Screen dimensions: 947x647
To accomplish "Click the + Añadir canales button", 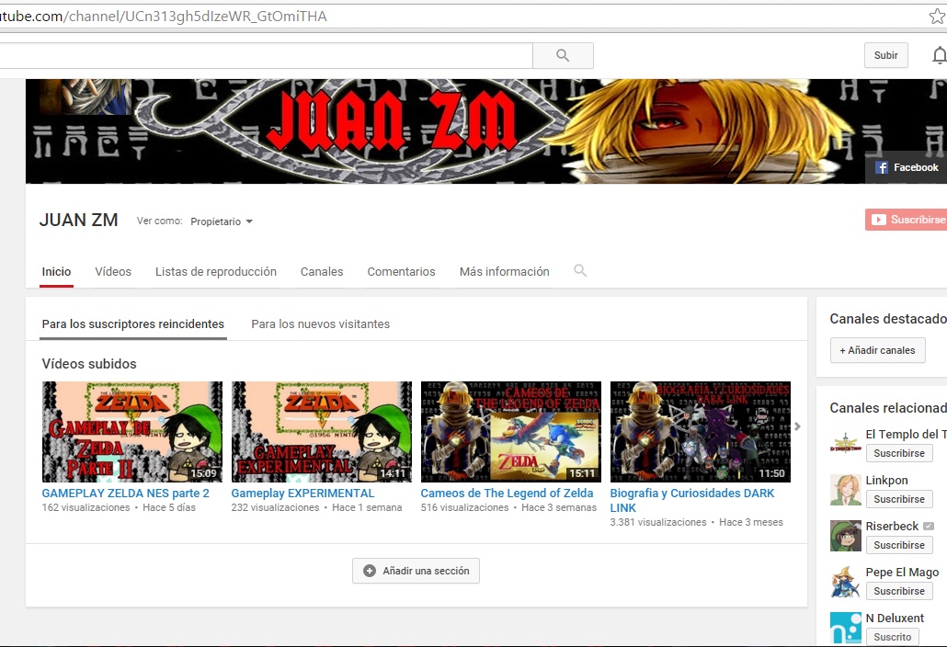I will [x=877, y=351].
